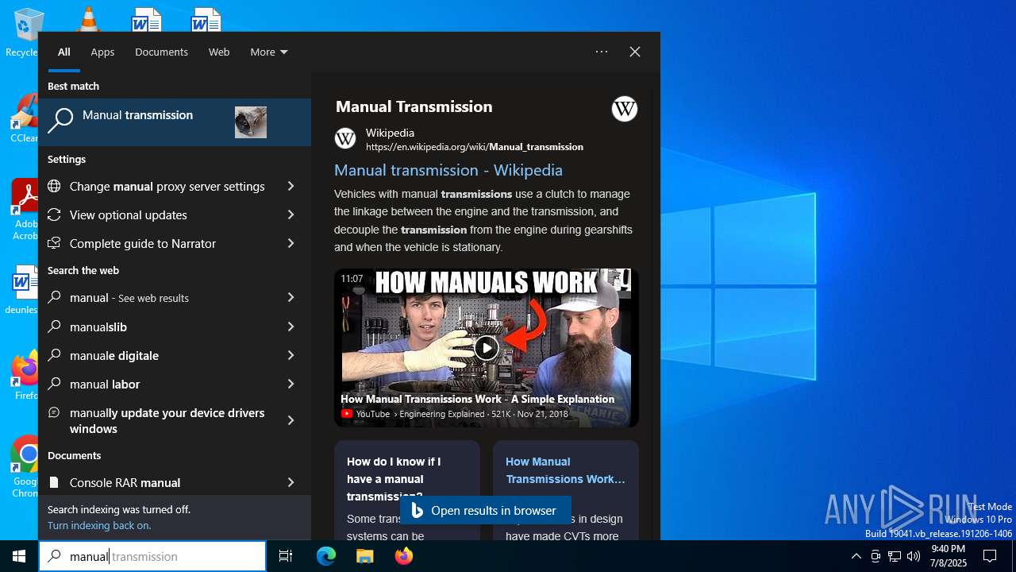1016x572 pixels.
Task: Open the search options ellipsis menu
Action: 602,52
